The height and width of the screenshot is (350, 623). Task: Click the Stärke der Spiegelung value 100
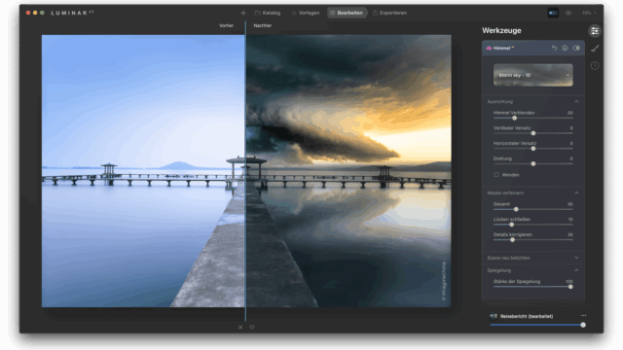(x=569, y=282)
